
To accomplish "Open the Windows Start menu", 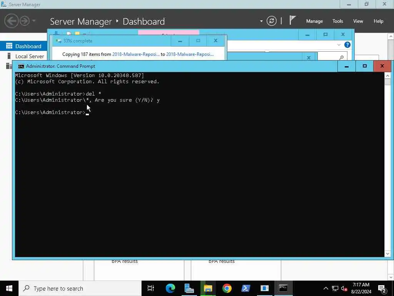I will click(x=9, y=288).
